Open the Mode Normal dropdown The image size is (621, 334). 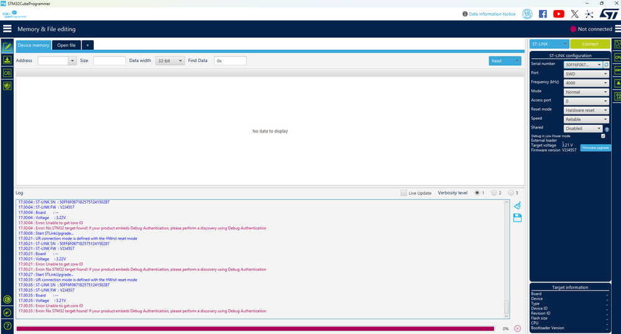(586, 92)
